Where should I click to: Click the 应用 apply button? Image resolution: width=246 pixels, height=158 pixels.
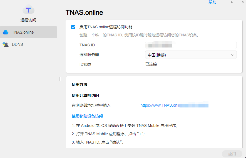click(232, 154)
